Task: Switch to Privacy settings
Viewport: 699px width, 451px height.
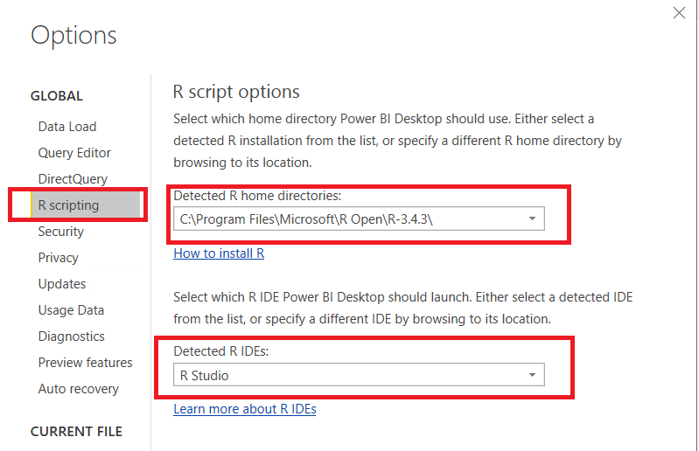Action: pyautogui.click(x=59, y=258)
